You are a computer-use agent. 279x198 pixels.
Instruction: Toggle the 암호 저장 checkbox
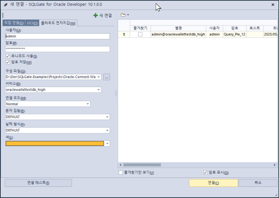point(8,62)
